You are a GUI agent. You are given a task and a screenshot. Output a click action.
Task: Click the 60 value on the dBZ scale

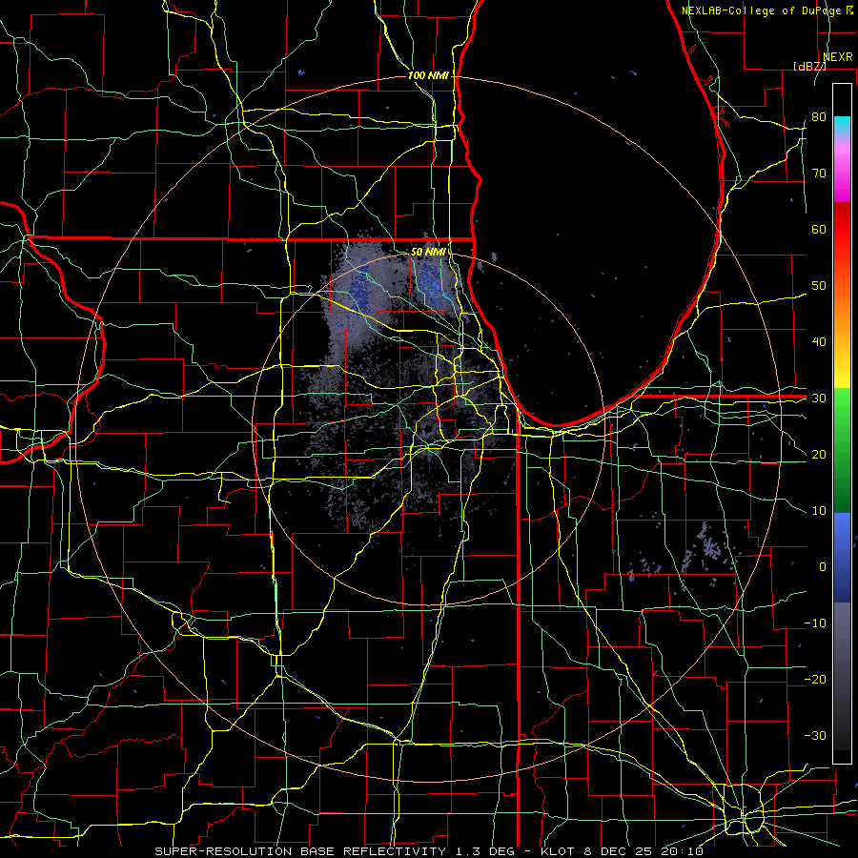click(819, 230)
